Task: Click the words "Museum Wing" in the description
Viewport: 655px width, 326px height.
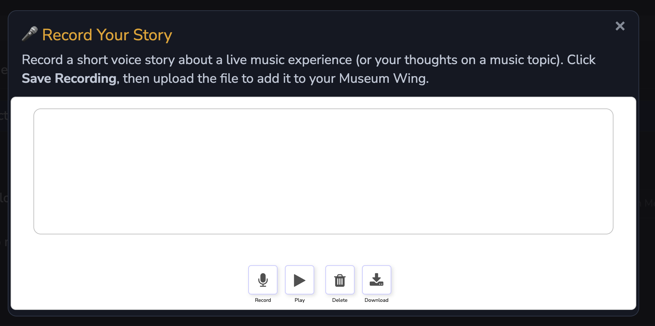Action: (382, 78)
